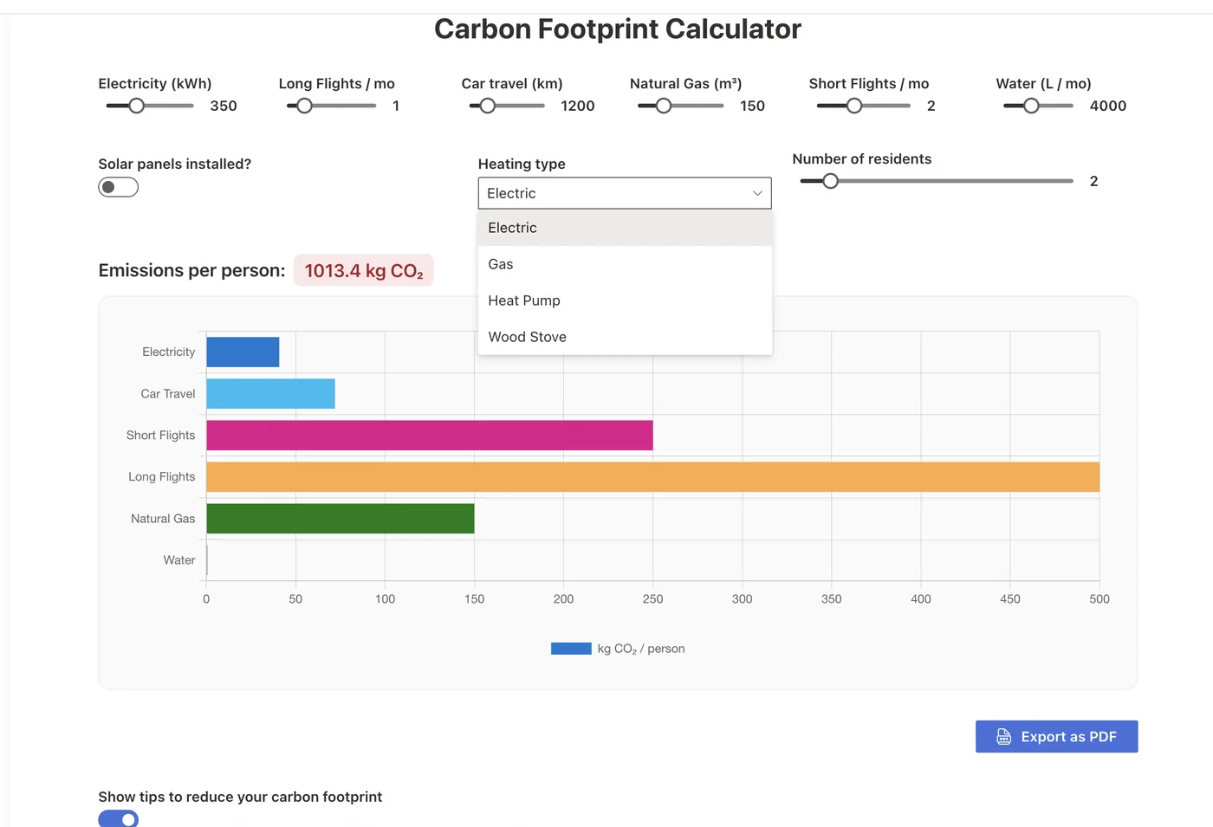Click the Carbon Footprint Calculator heading

tap(618, 29)
